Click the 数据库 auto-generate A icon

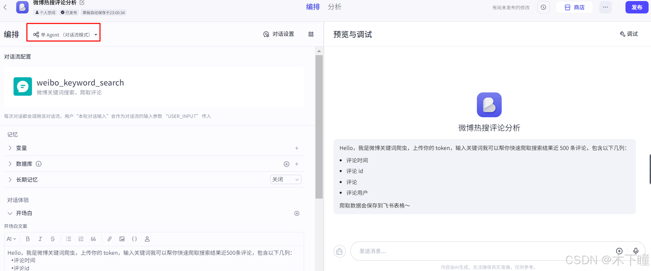coord(287,164)
